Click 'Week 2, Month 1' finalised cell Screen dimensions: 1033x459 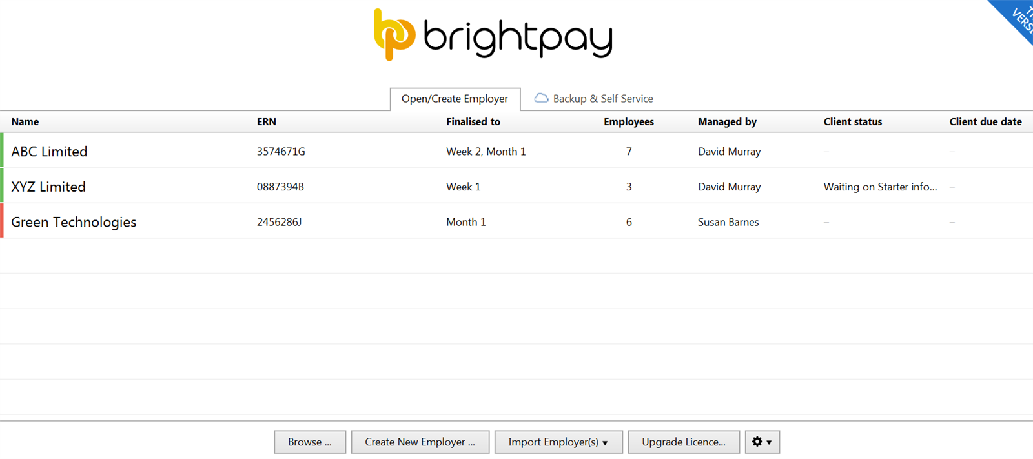[x=486, y=152]
